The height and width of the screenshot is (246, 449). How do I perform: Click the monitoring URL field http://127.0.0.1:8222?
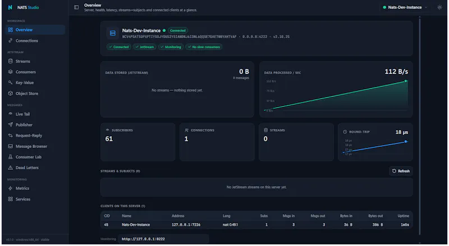[x=163, y=239]
